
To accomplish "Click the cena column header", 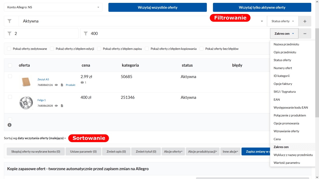I will point(86,65).
